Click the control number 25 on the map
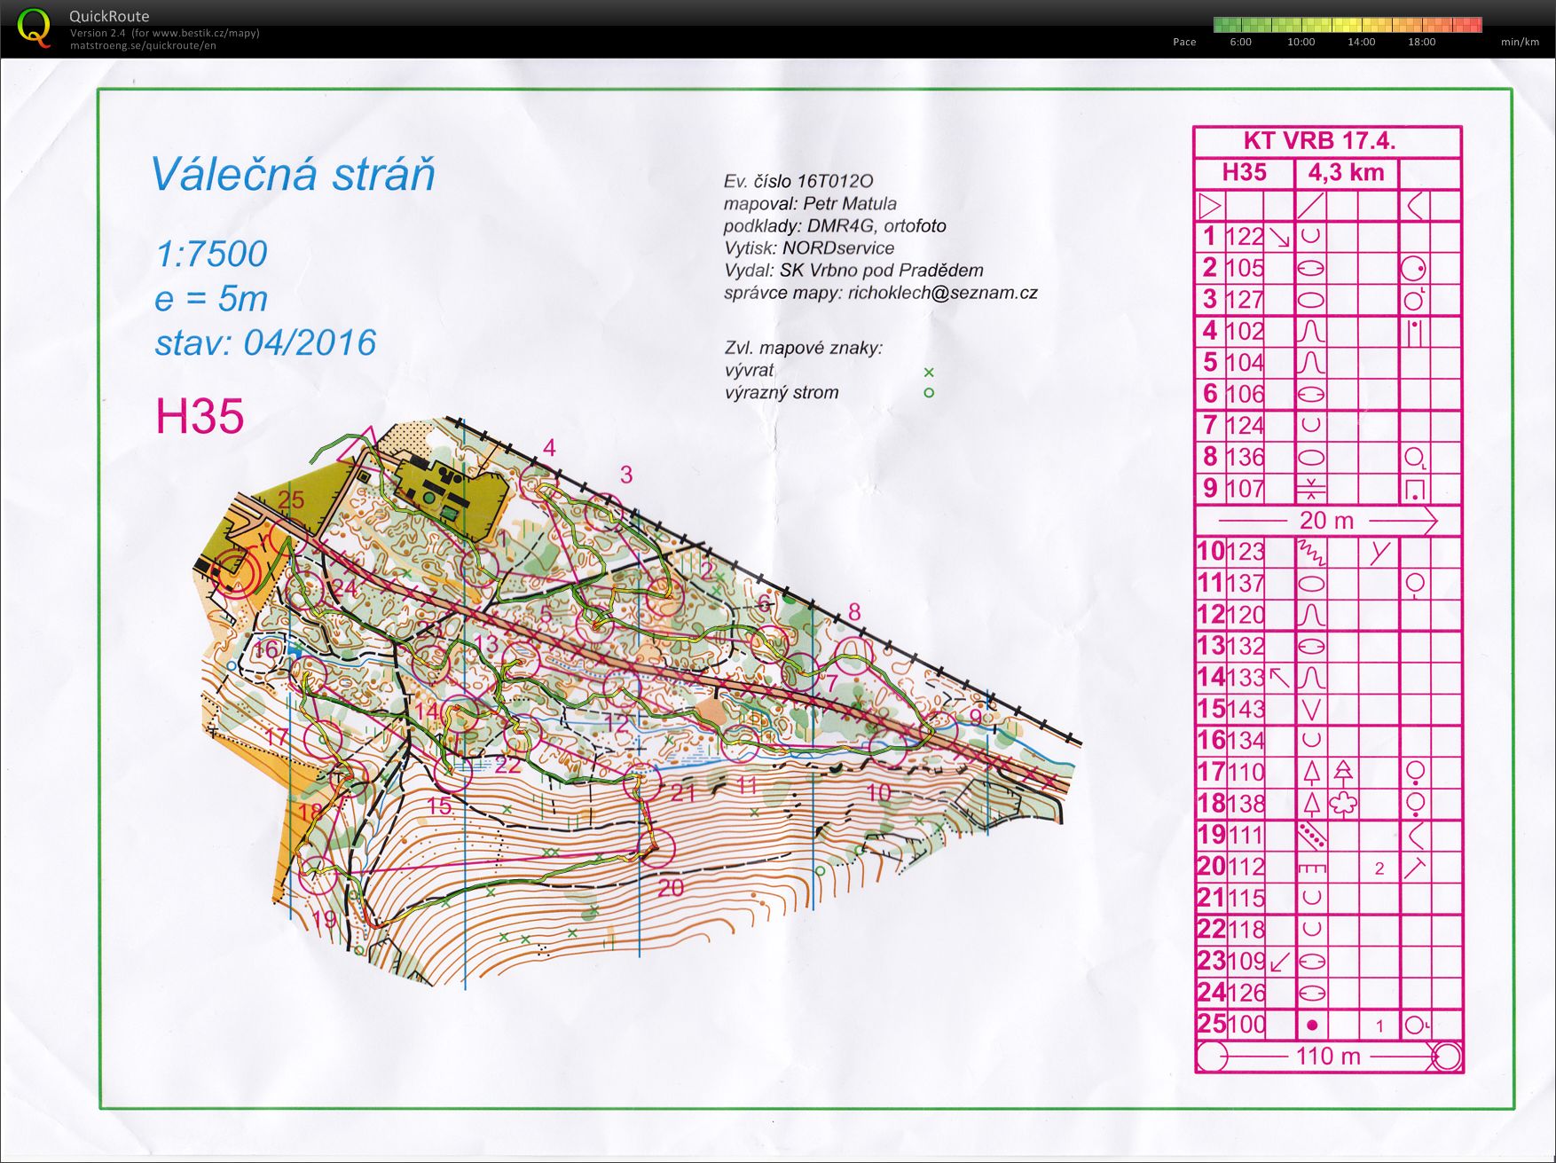1556x1163 pixels. [x=291, y=499]
